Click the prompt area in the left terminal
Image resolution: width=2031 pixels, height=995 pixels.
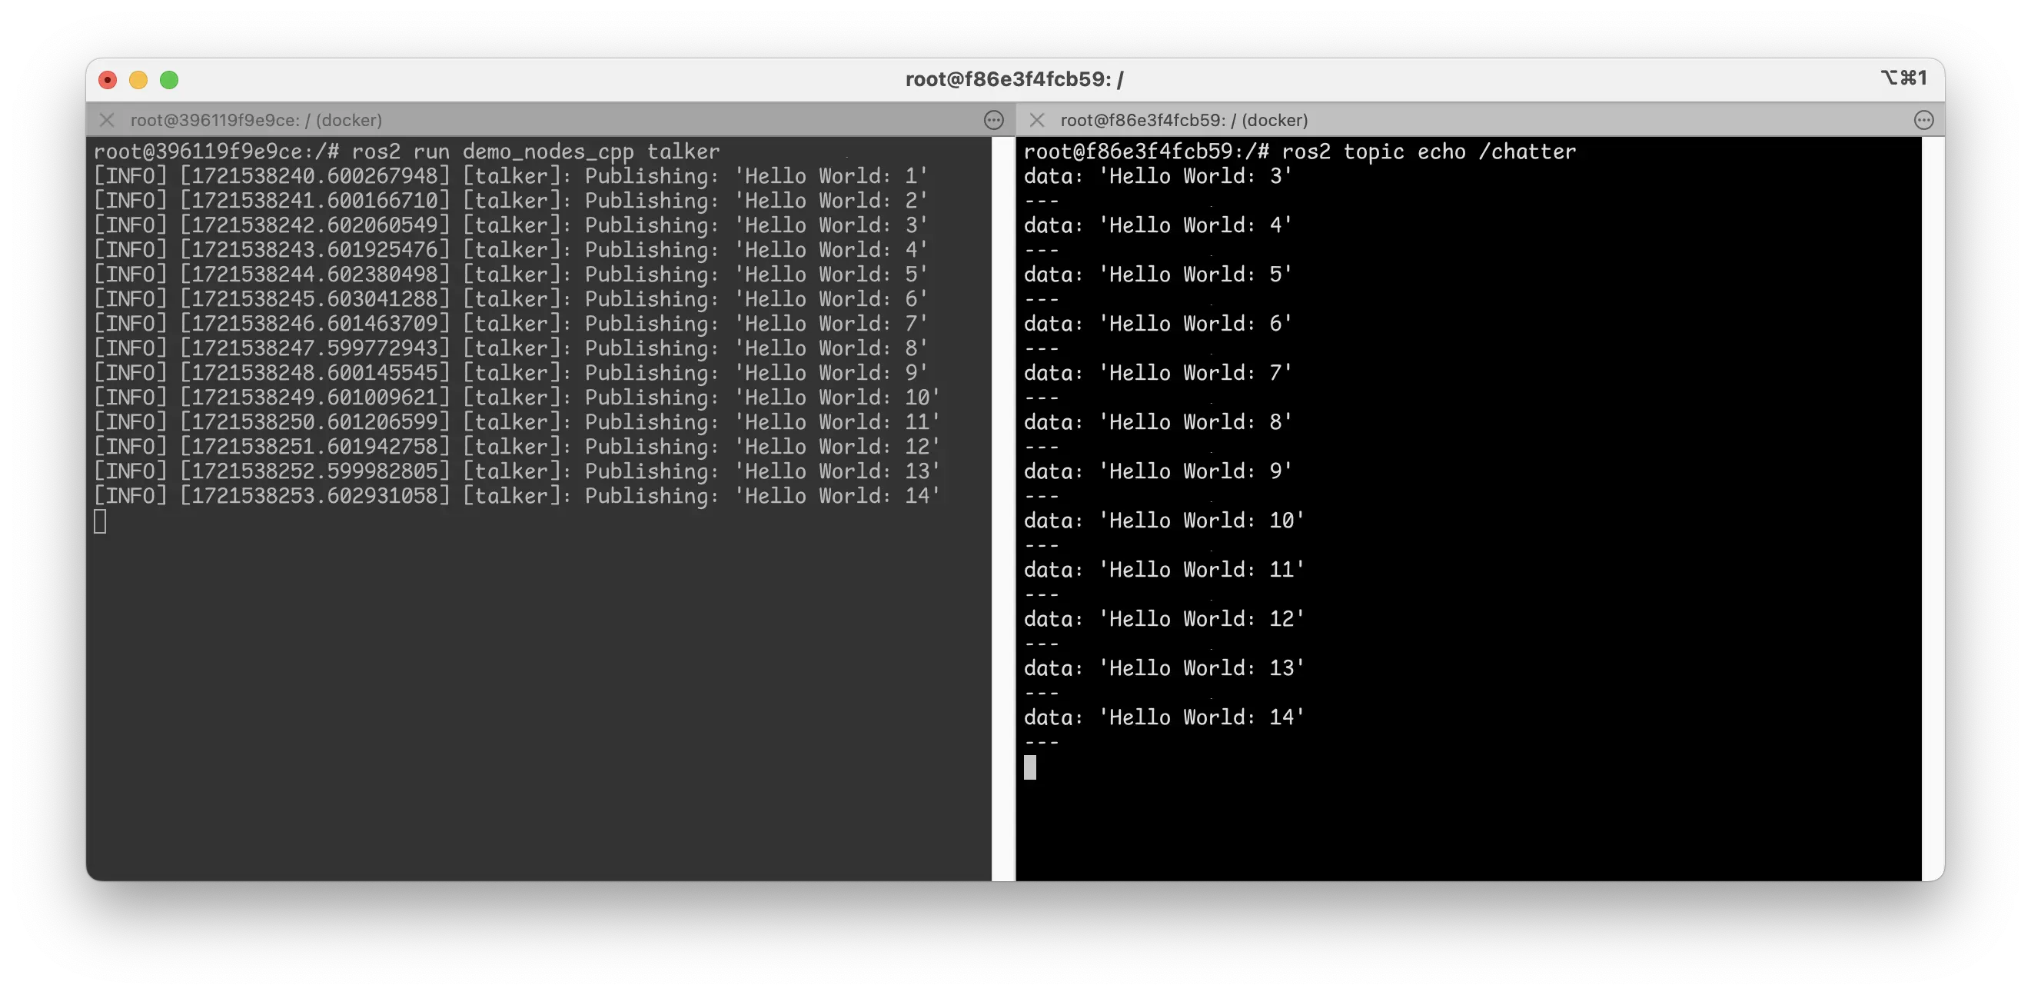click(100, 521)
